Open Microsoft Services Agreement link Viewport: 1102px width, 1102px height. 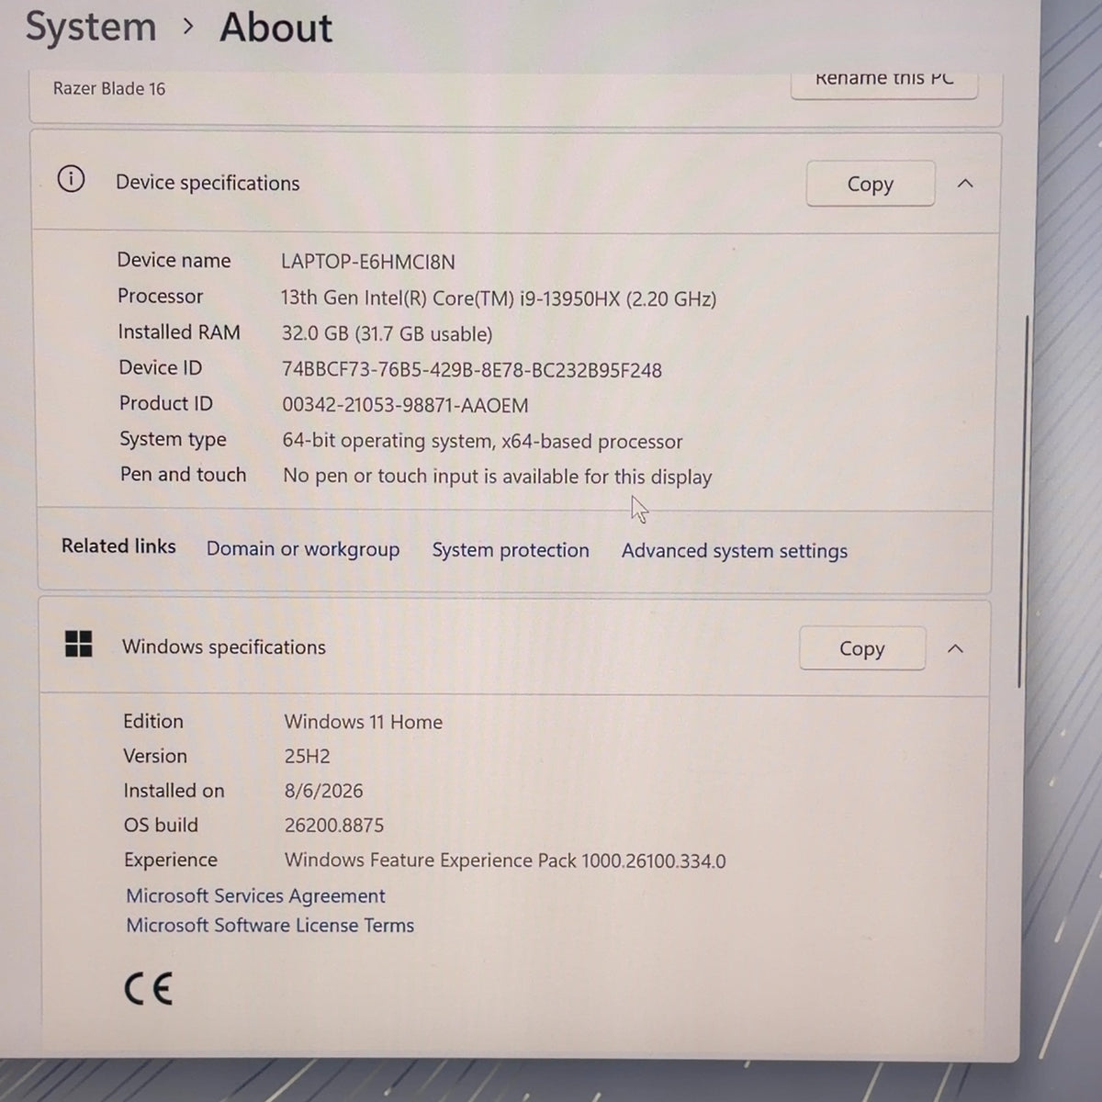(255, 895)
